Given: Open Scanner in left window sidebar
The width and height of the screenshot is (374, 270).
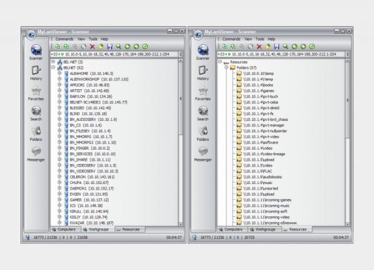Looking at the screenshot, I should pyautogui.click(x=36, y=52).
